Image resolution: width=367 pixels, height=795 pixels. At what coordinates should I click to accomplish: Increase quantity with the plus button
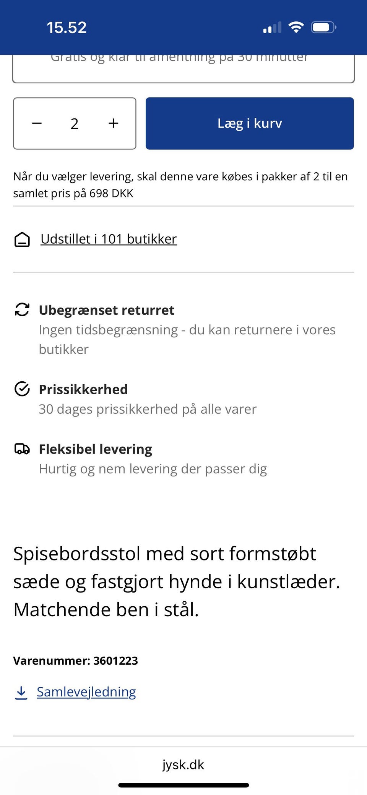(x=113, y=123)
